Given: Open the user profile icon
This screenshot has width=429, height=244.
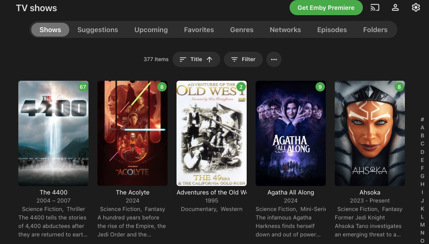Looking at the screenshot, I should tap(395, 8).
